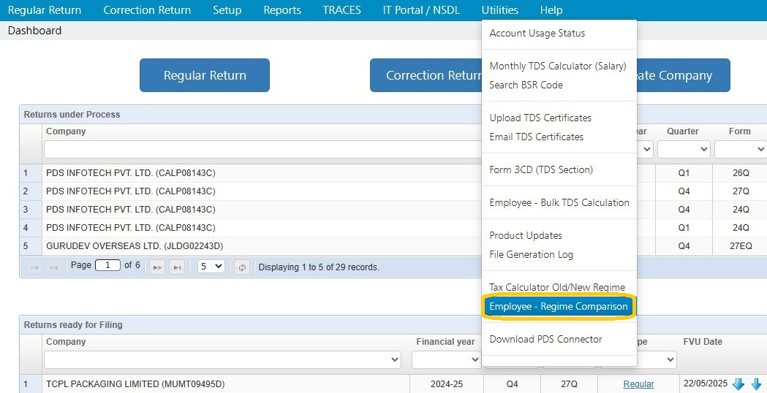This screenshot has height=393, width=767.
Task: Expand Financial year filter dropdown
Action: click(x=447, y=359)
